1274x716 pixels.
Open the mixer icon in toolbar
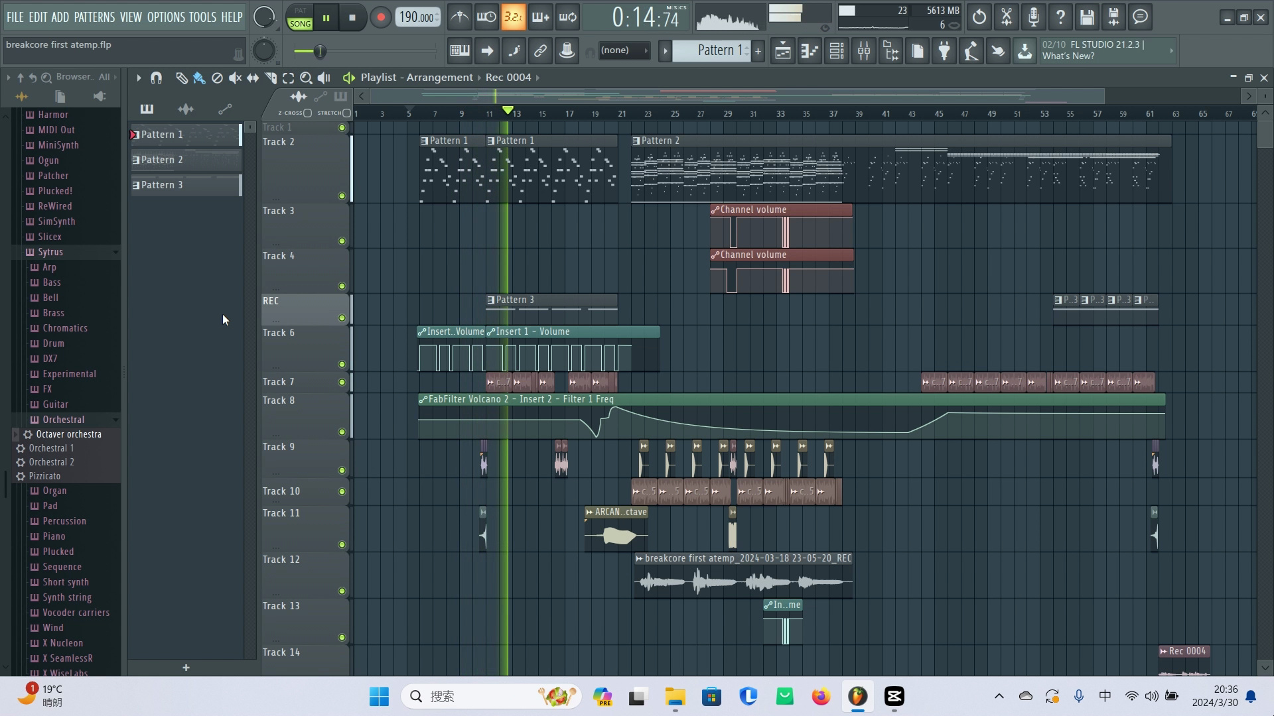tap(864, 51)
